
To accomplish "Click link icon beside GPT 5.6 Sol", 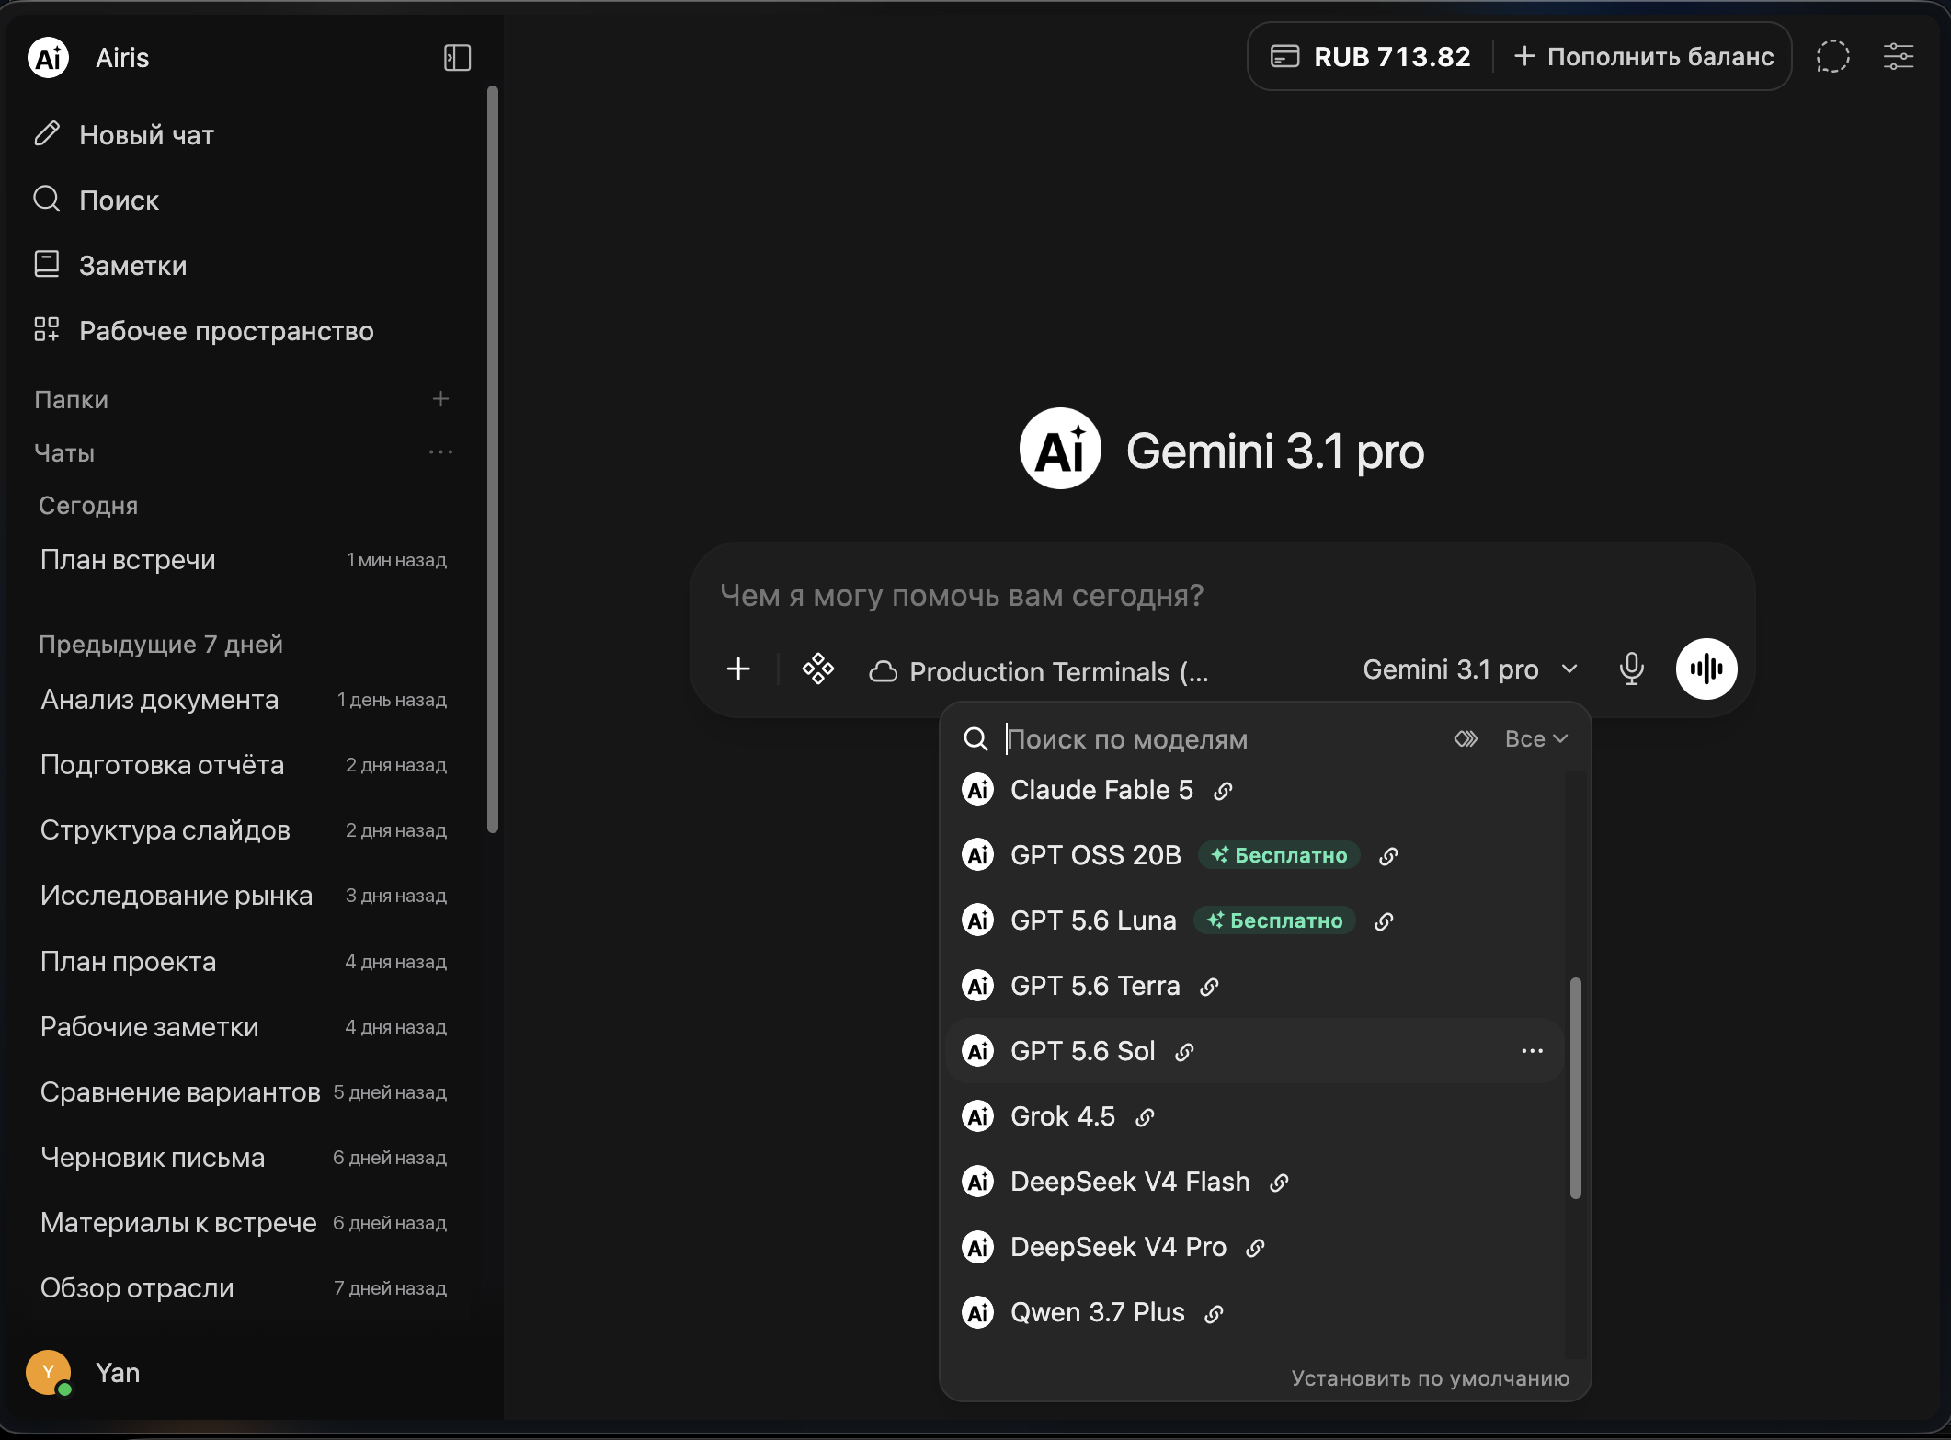I will pos(1184,1052).
